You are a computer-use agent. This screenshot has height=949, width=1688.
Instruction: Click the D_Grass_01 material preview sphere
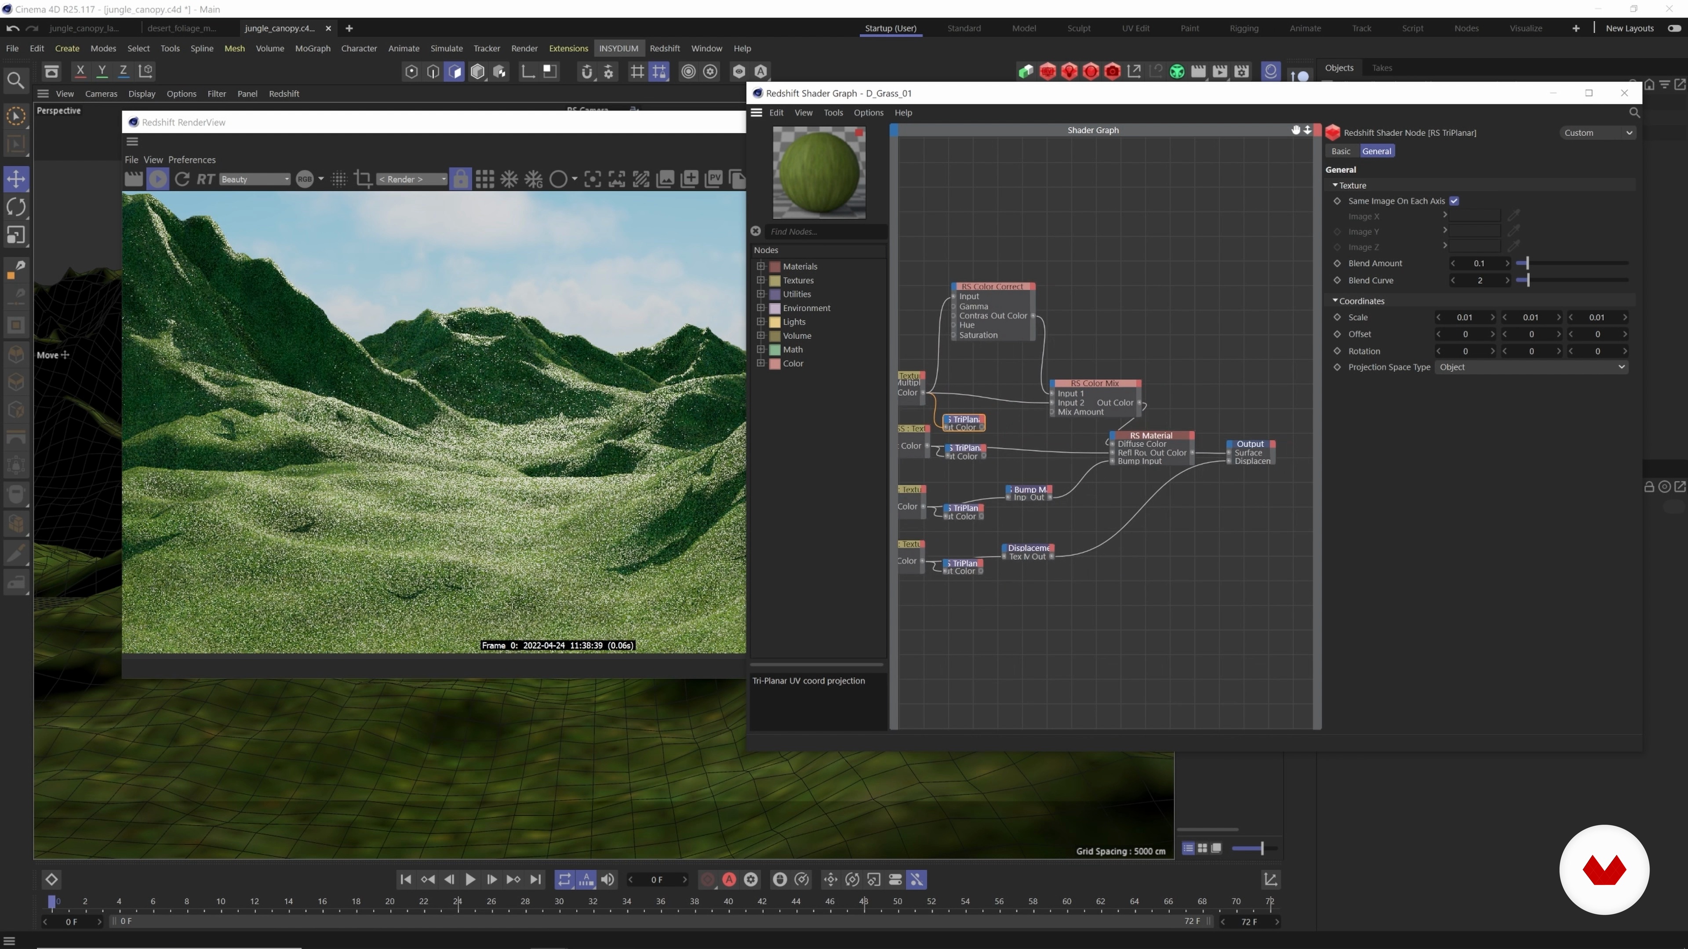819,172
